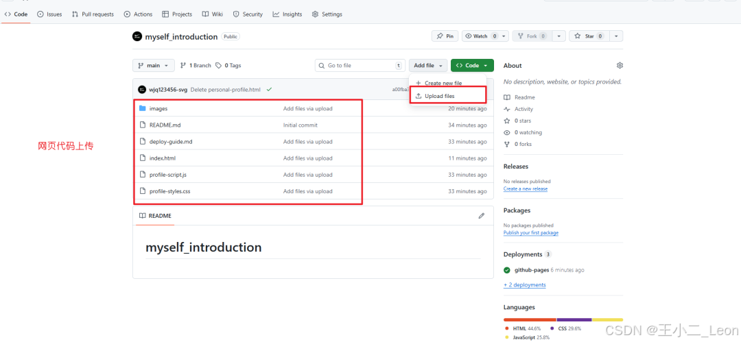The height and width of the screenshot is (342, 741).
Task: Open the main branch selector dropdown
Action: point(154,66)
